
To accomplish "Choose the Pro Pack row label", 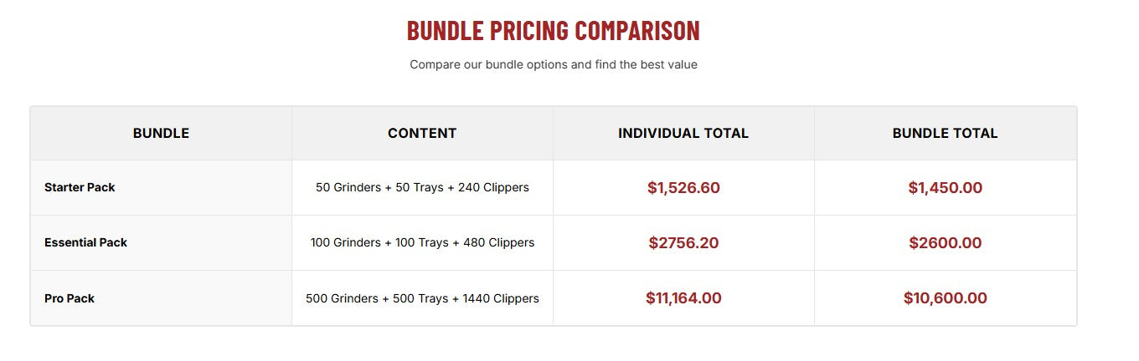I will (x=70, y=298).
